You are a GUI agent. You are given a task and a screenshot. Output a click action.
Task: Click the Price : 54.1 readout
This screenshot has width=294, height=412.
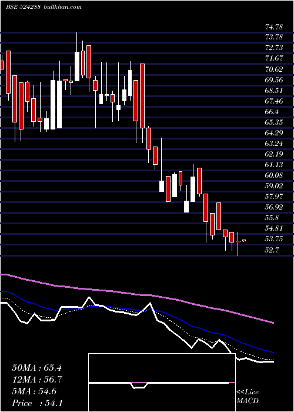[x=36, y=403]
